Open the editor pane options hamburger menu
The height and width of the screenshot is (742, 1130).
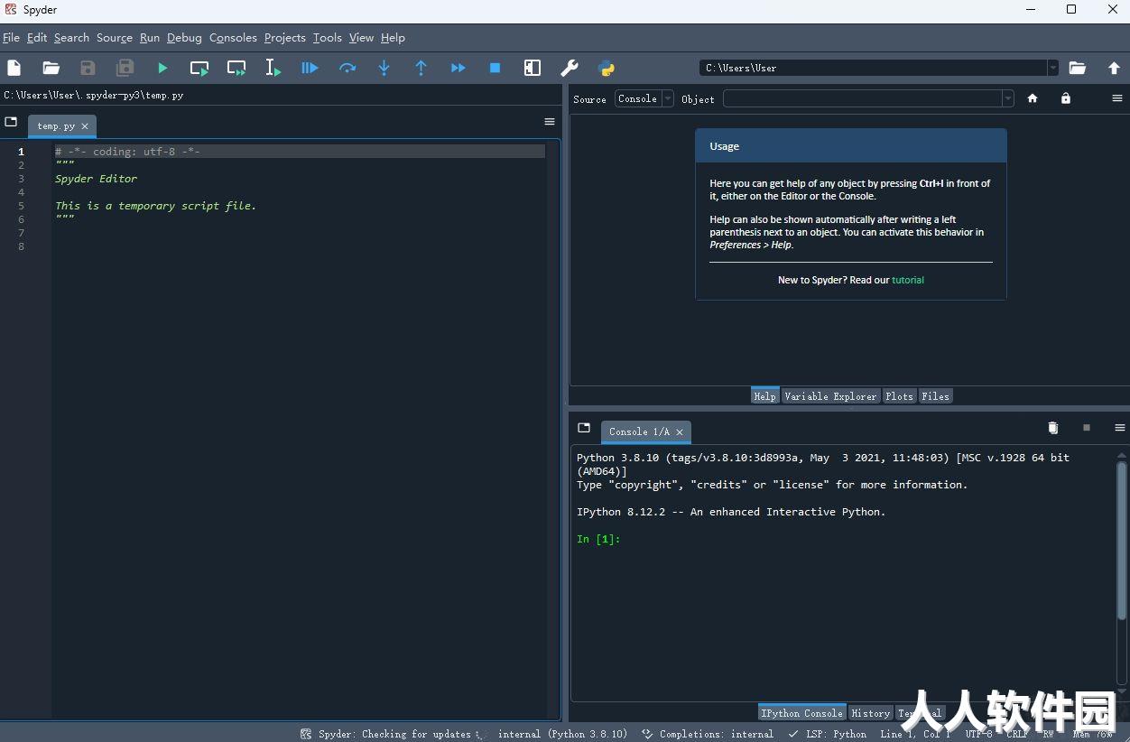click(550, 122)
